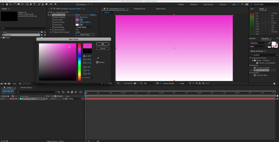Expand Turquoise Solid 1 layer properties
Image resolution: width=279 pixels, height=142 pixels.
point(11,99)
